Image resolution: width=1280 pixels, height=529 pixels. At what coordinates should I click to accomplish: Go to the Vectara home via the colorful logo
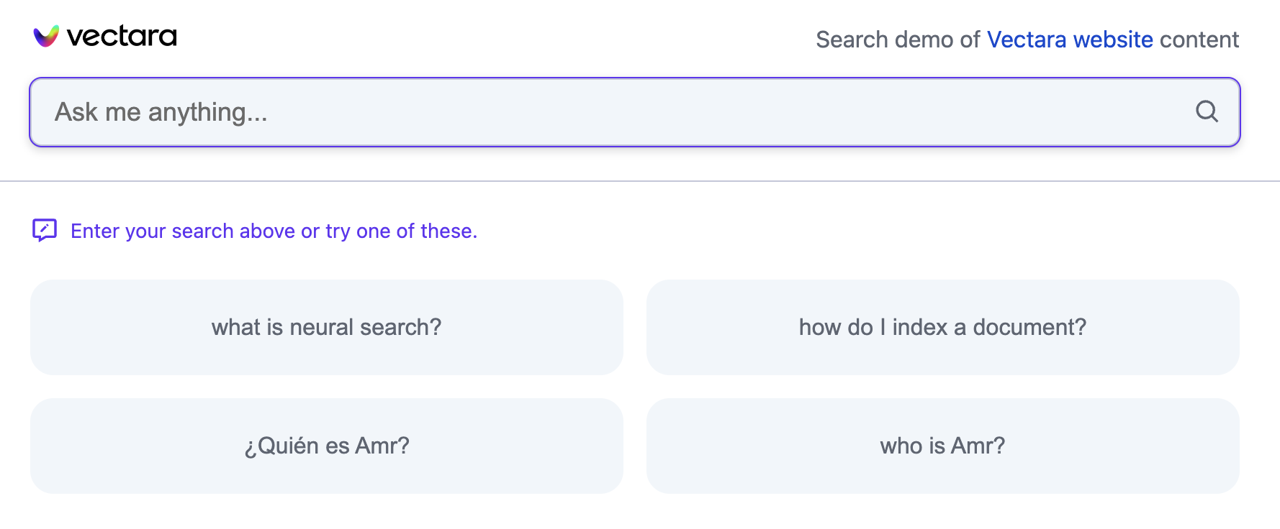[x=46, y=36]
